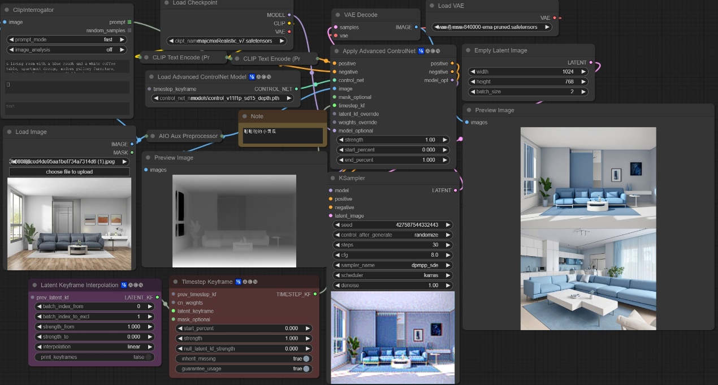Click the blue badge on Apply Advanced ControlNet
The height and width of the screenshot is (385, 718).
pyautogui.click(x=421, y=51)
